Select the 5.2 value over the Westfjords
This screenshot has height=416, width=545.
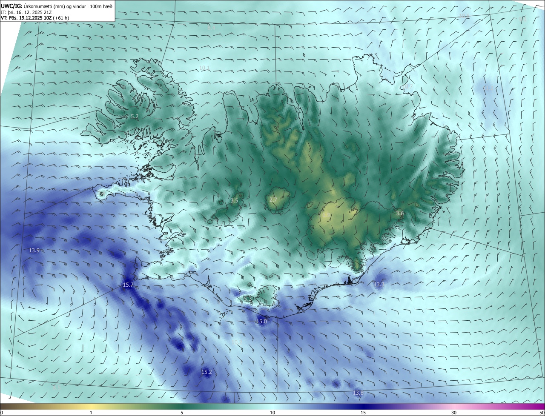pyautogui.click(x=135, y=116)
